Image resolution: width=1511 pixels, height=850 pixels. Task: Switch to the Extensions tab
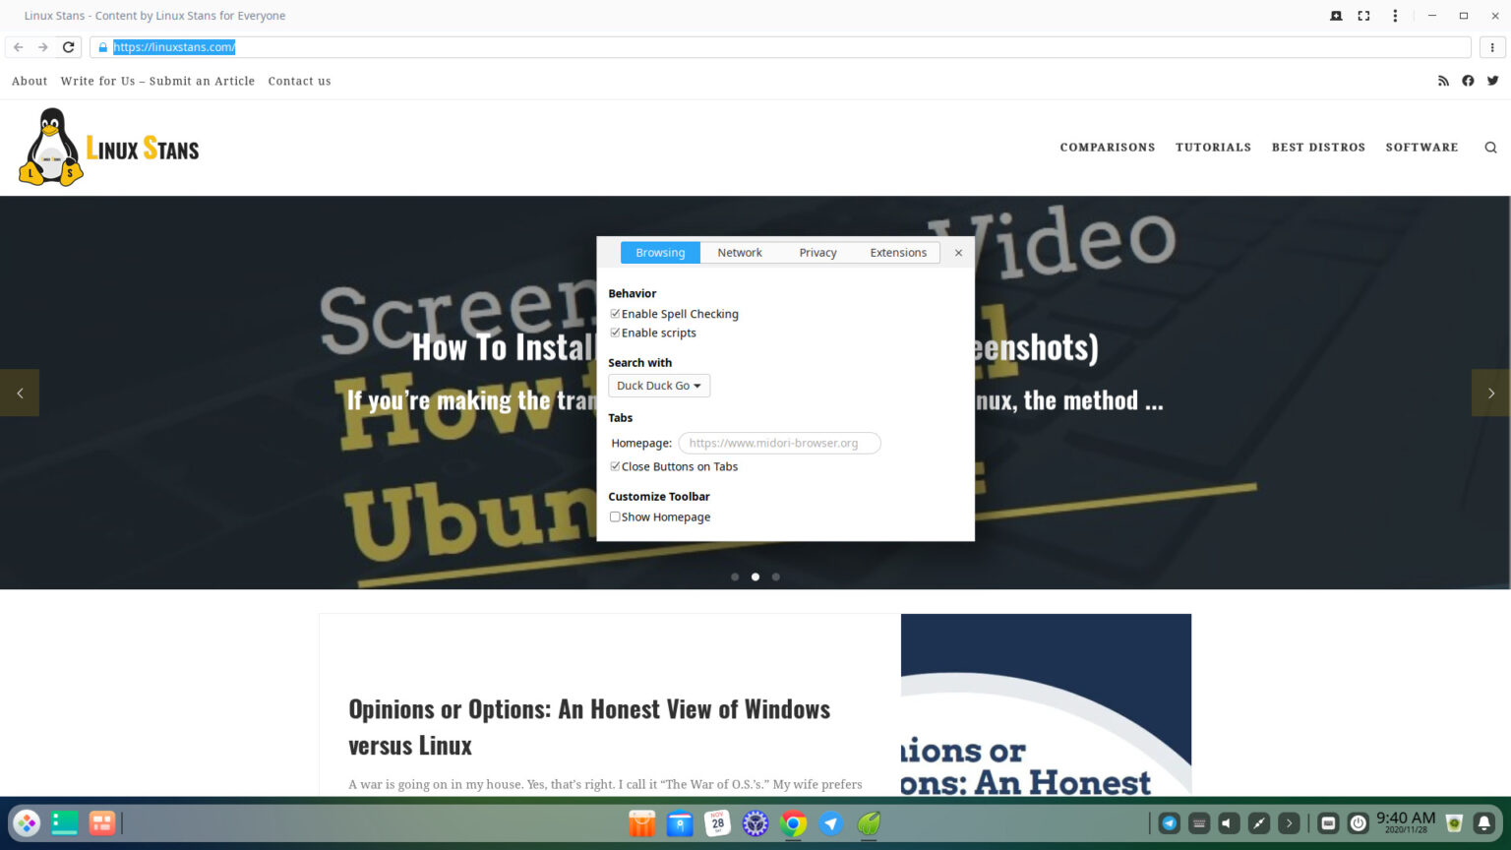(897, 252)
